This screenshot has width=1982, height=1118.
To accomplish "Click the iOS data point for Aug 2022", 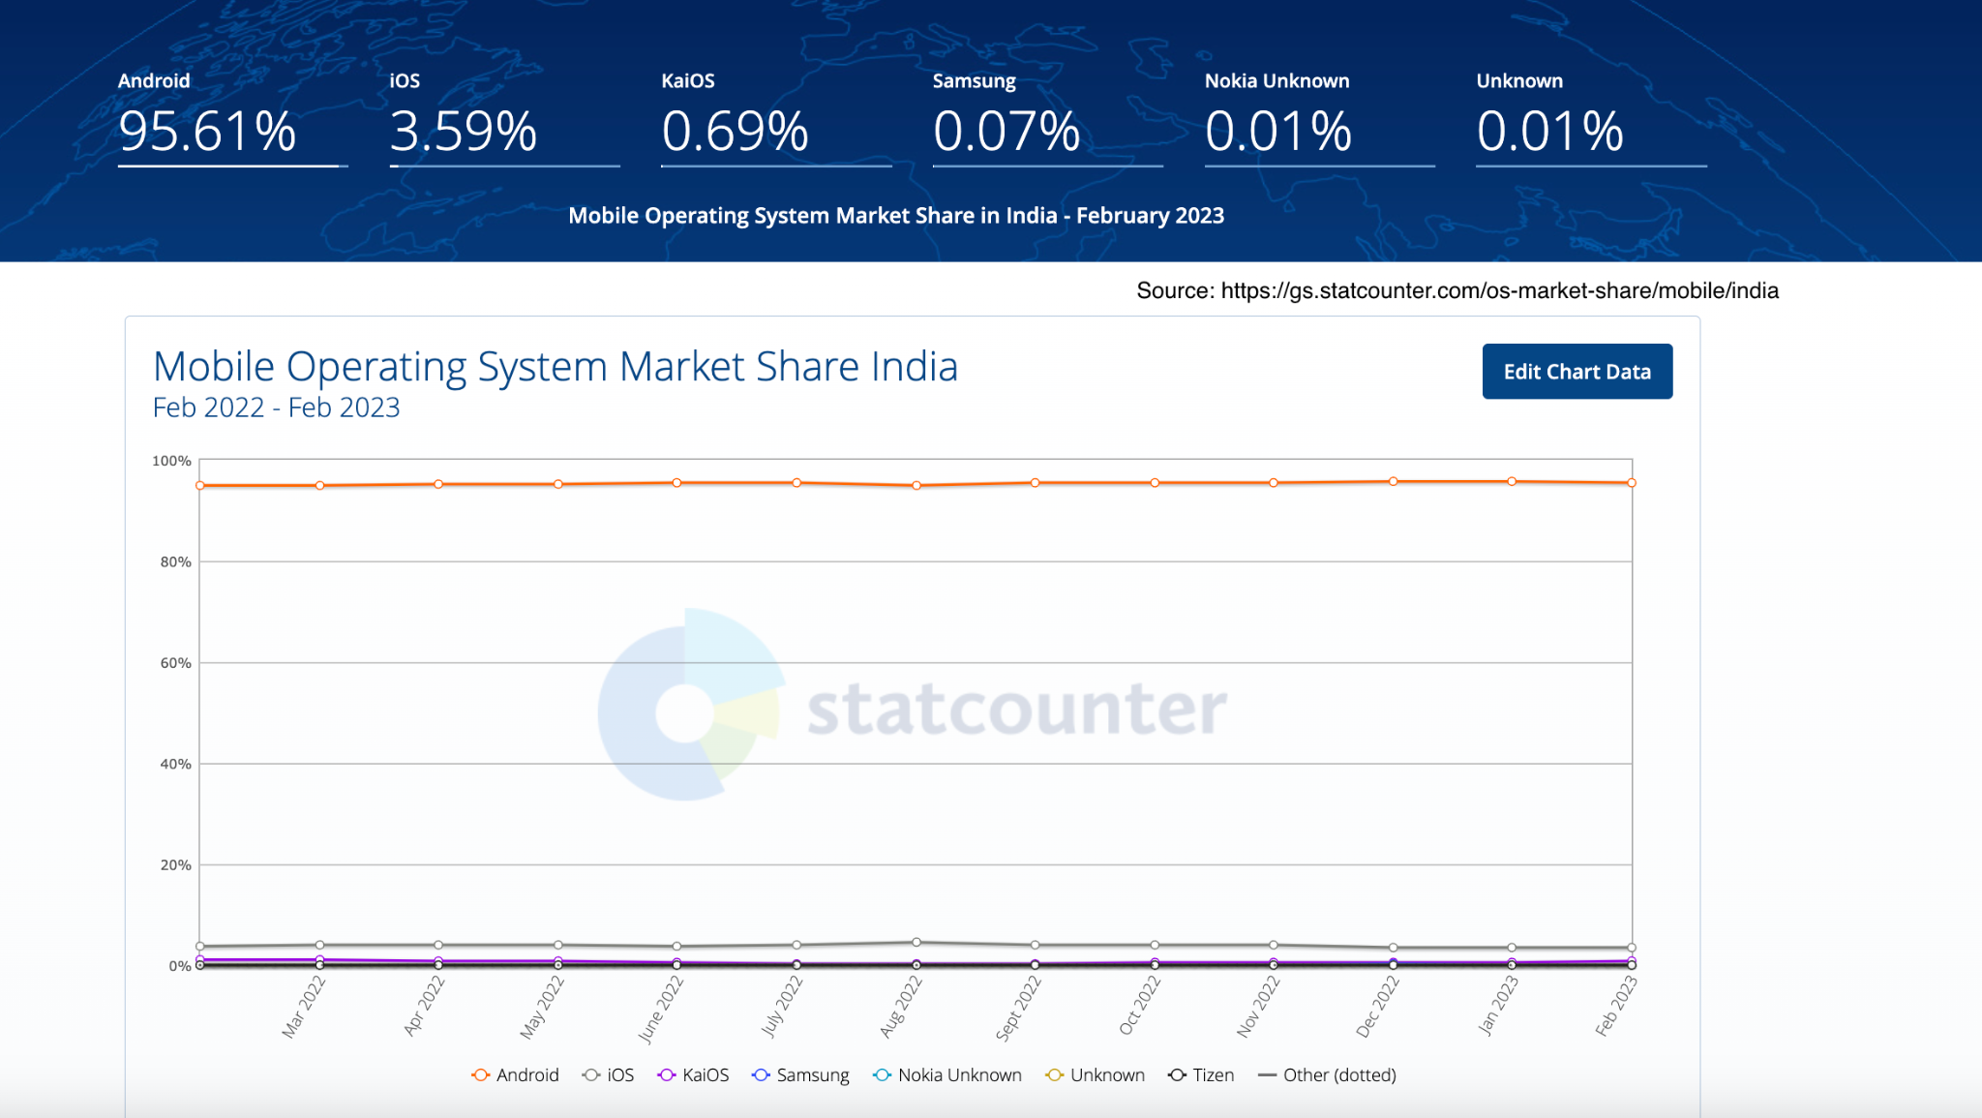I will pyautogui.click(x=916, y=942).
